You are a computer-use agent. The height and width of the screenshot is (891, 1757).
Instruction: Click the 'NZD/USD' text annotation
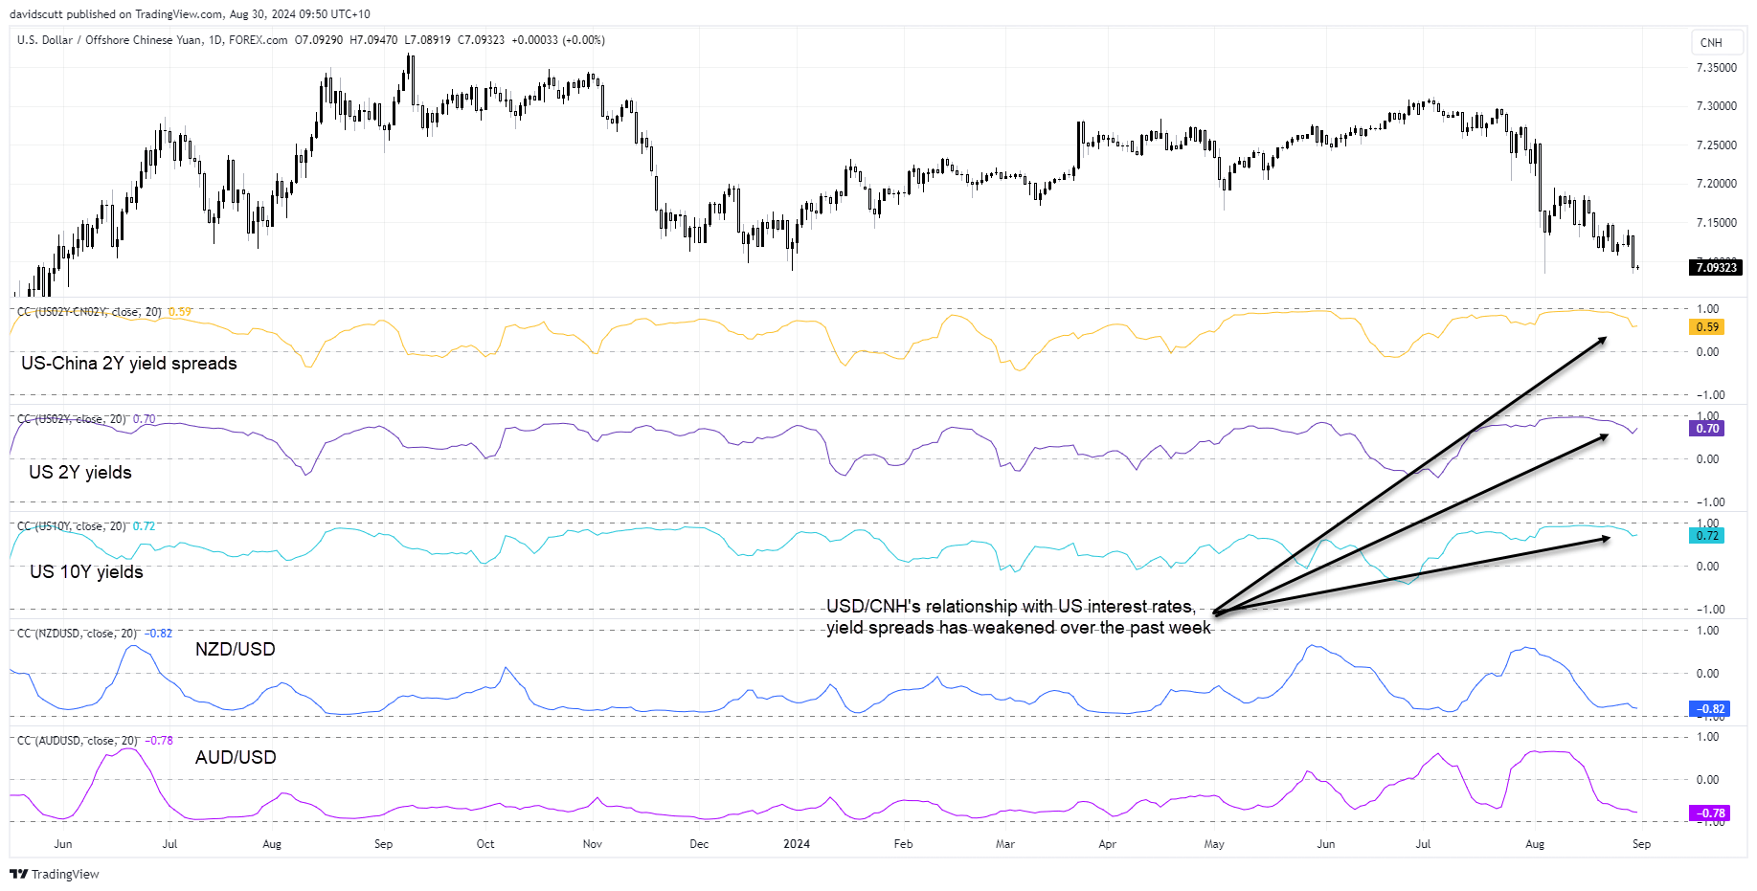tap(236, 649)
